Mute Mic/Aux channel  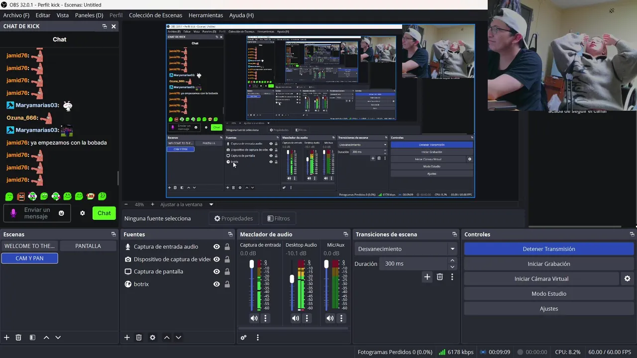pos(330,318)
